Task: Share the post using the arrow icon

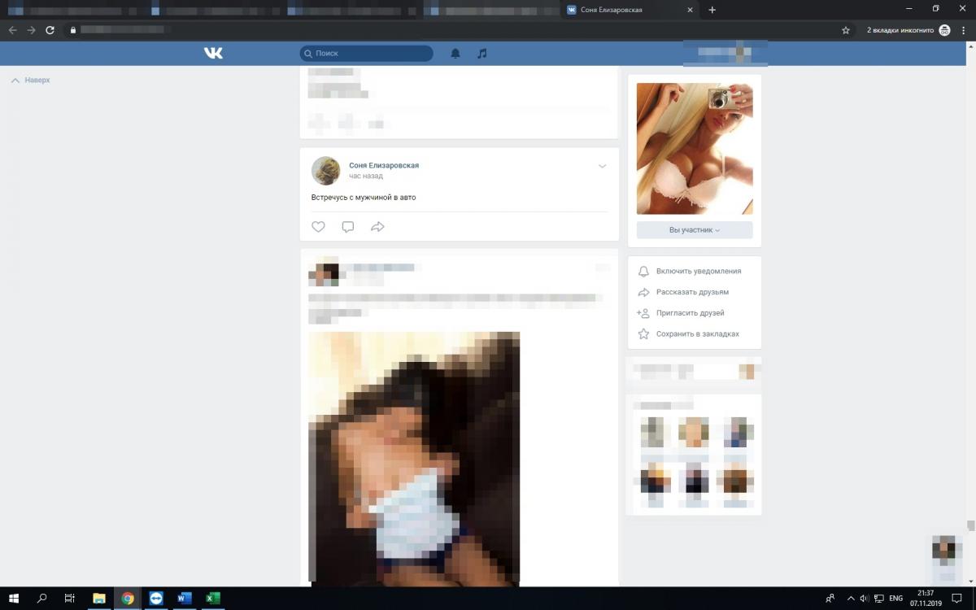Action: [377, 227]
